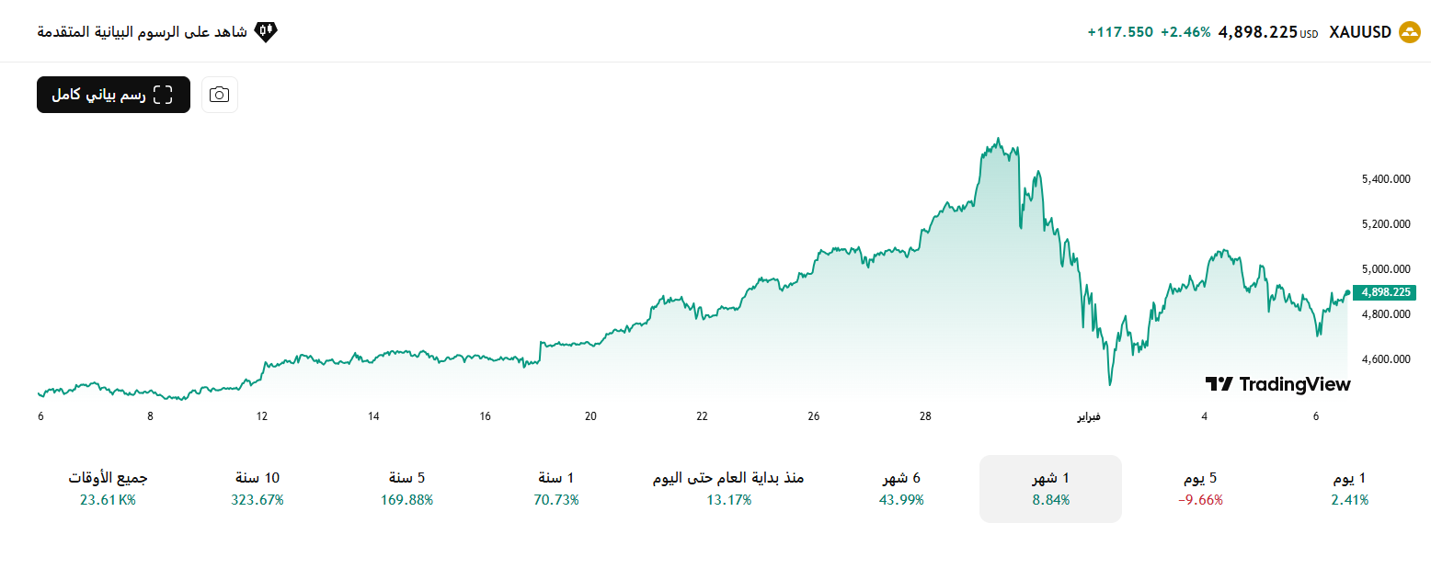The image size is (1431, 580).
Task: Select the 1 شهر time range
Action: coord(1050,487)
